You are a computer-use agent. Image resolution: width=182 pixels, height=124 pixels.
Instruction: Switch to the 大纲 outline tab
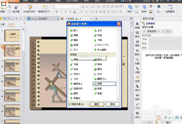click(x=2, y=24)
